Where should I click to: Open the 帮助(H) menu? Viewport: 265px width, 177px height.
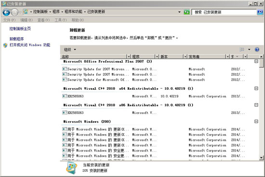tap(78, 20)
